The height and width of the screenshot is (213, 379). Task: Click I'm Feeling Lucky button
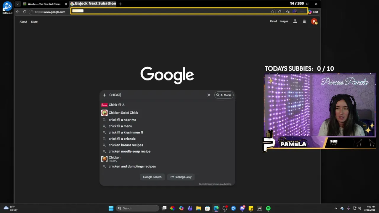point(181,177)
